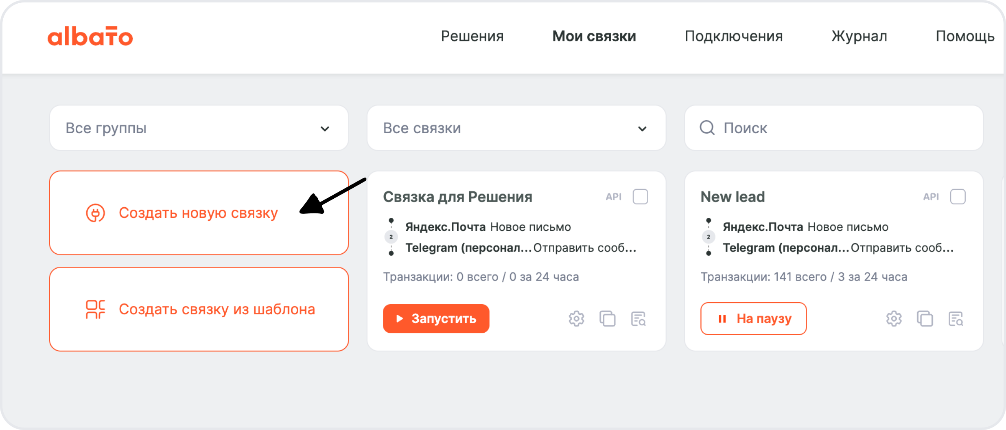Click the Albato logo

[90, 37]
